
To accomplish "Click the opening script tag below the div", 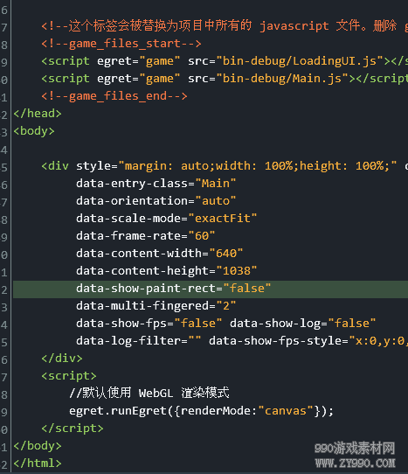I will coord(69,376).
